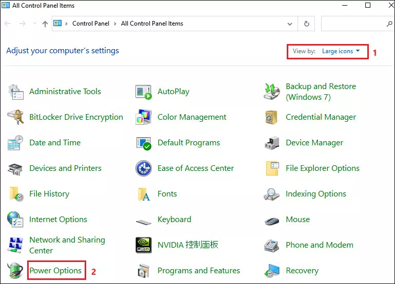Open the Phone and Modem icon
The image size is (395, 284).
271,246
